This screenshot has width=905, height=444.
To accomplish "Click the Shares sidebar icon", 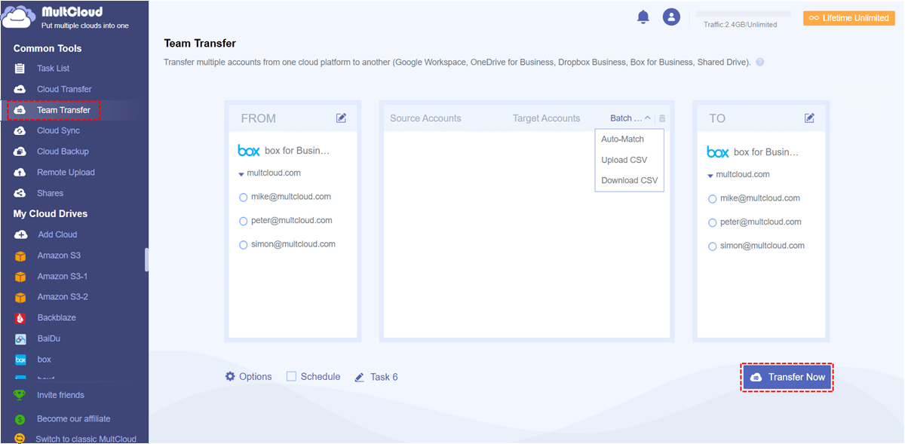I will pyautogui.click(x=20, y=193).
